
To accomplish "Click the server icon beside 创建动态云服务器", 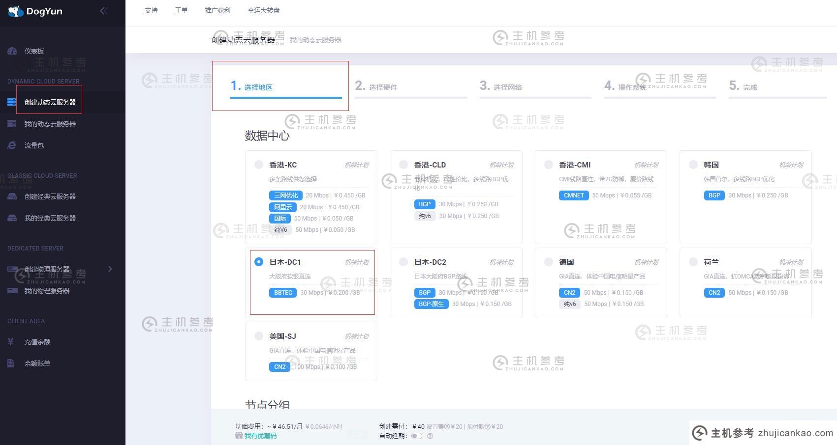I will pos(12,102).
